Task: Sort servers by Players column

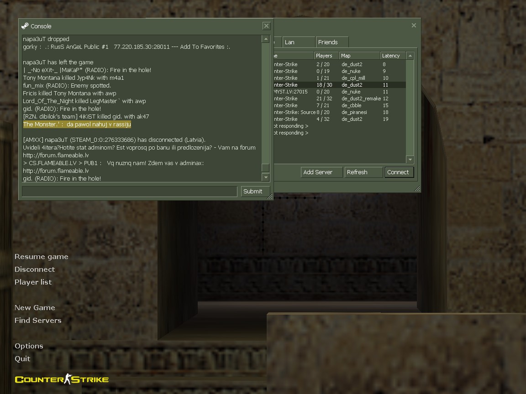Action: pos(326,56)
